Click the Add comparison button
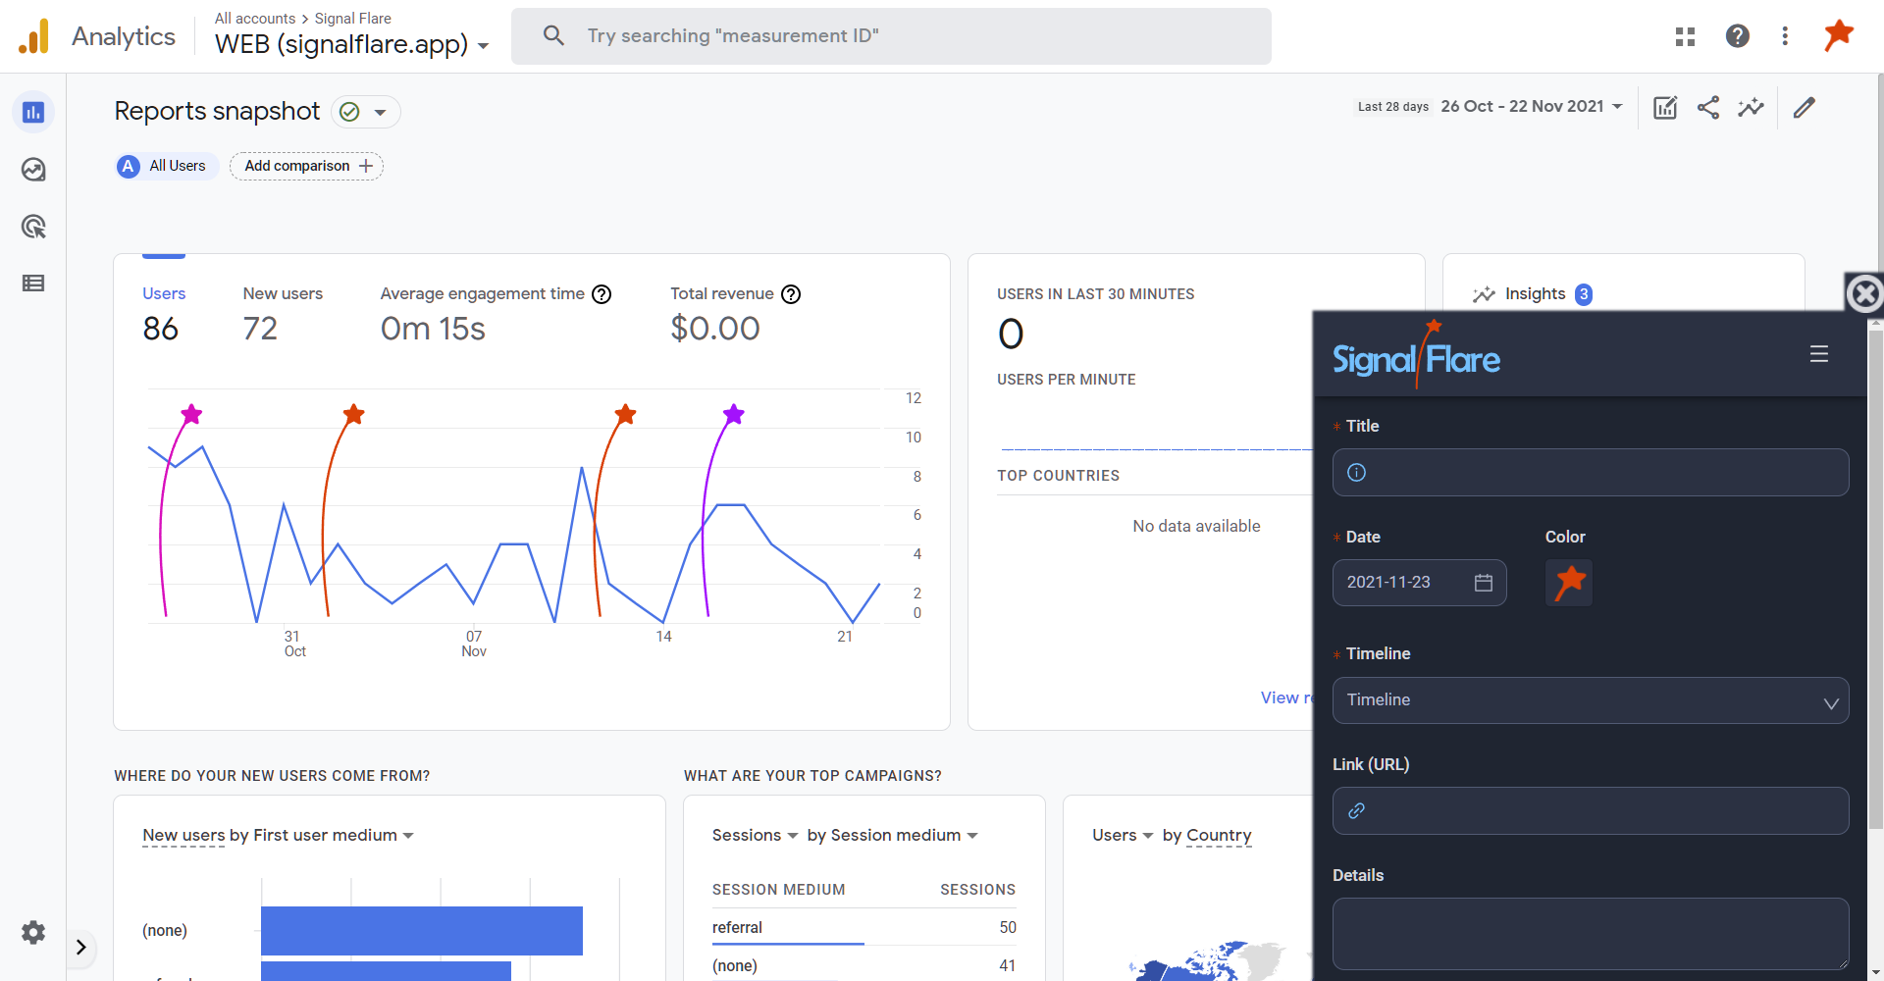 tap(306, 166)
